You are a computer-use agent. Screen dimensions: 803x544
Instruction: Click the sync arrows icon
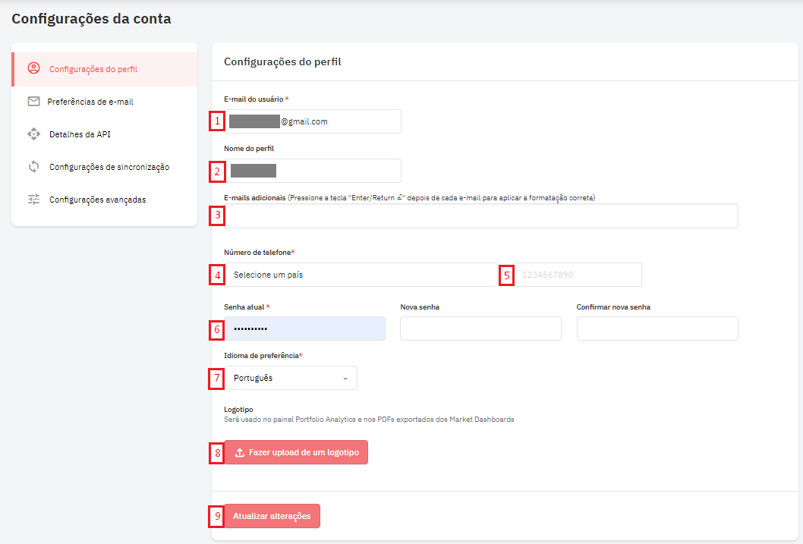(33, 167)
